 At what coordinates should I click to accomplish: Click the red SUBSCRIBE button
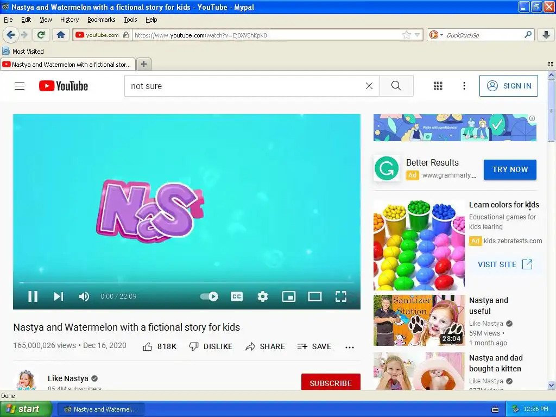(331, 382)
